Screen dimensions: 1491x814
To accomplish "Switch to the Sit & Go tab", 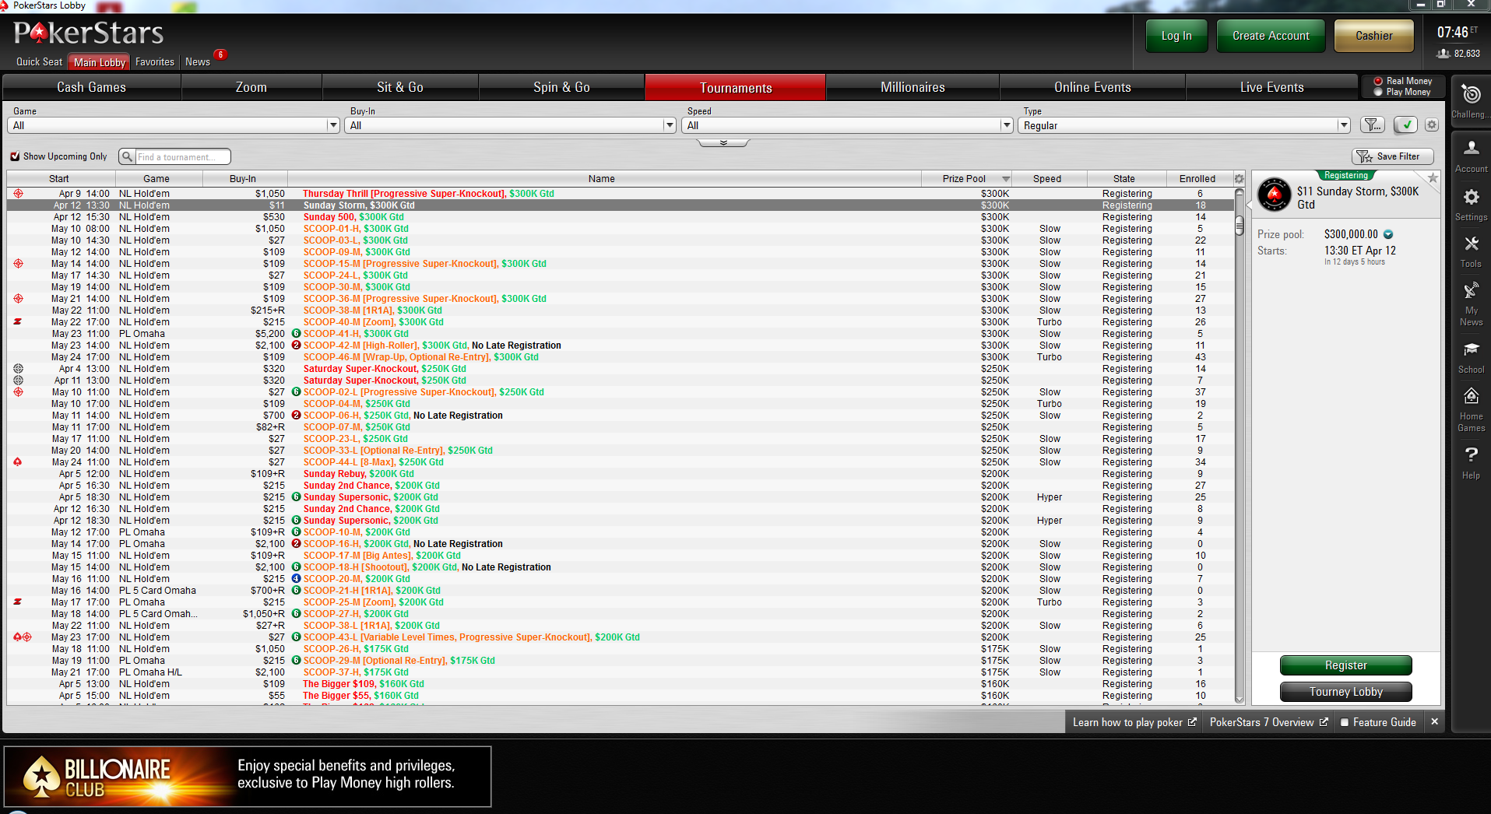I will (x=400, y=87).
